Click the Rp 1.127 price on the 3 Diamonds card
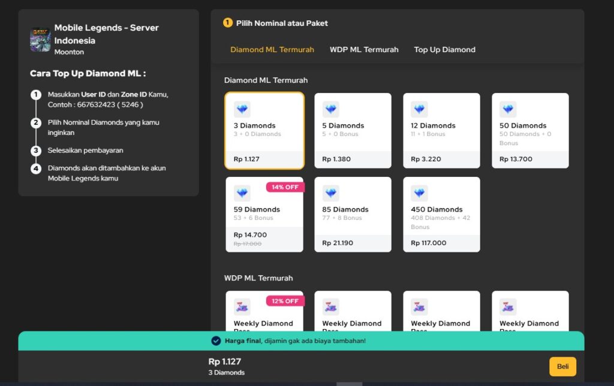This screenshot has height=386, width=614. pos(246,159)
